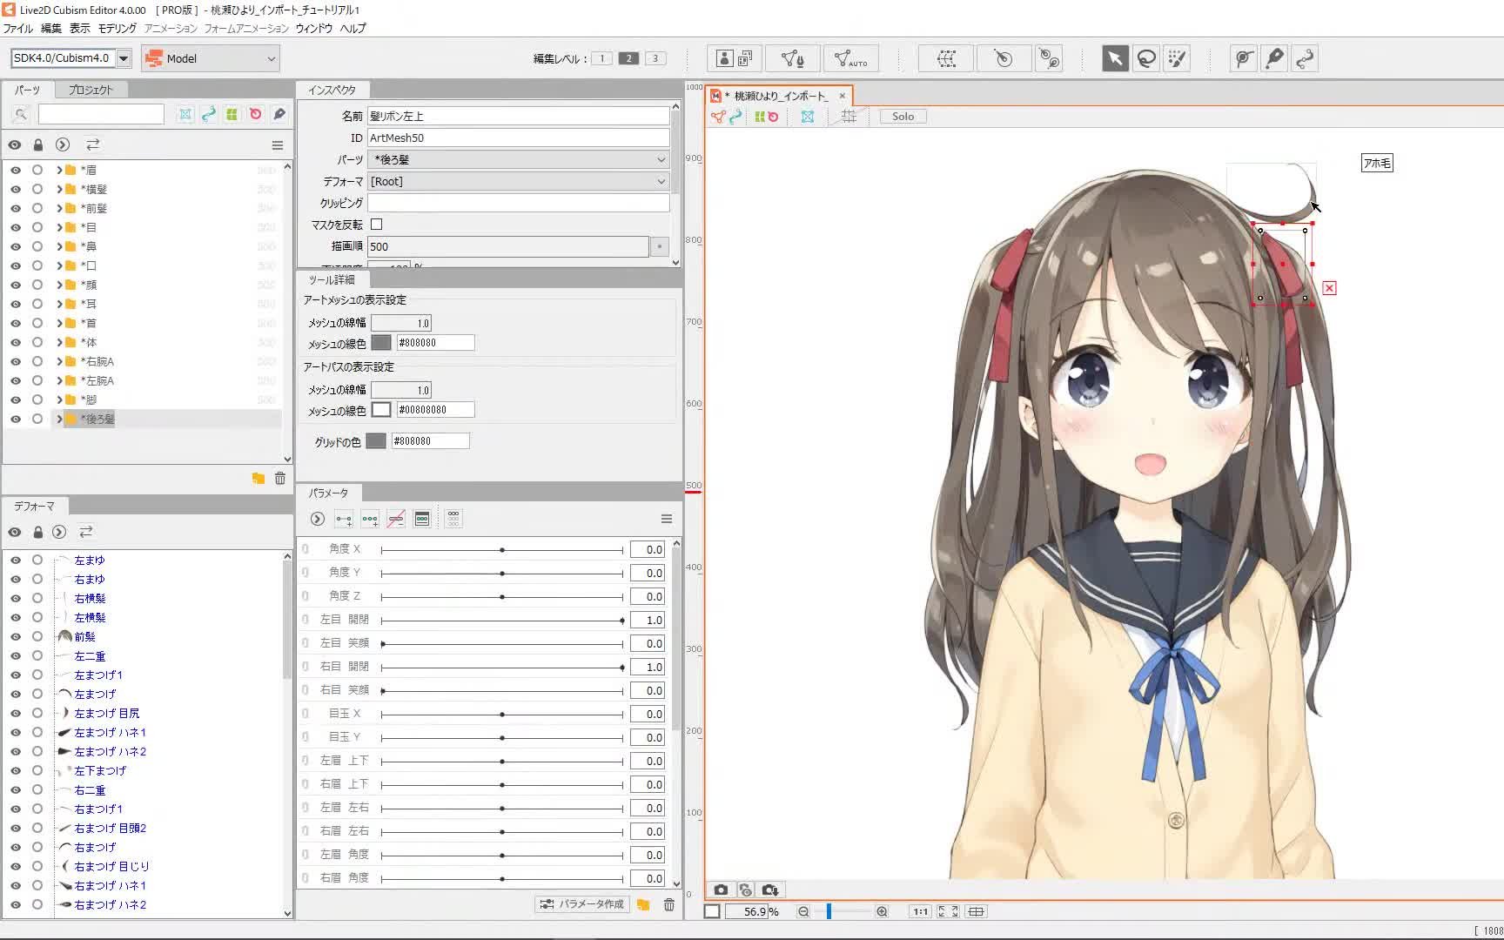The image size is (1504, 940).
Task: Select the rotation deformer creation icon
Action: point(1004,58)
